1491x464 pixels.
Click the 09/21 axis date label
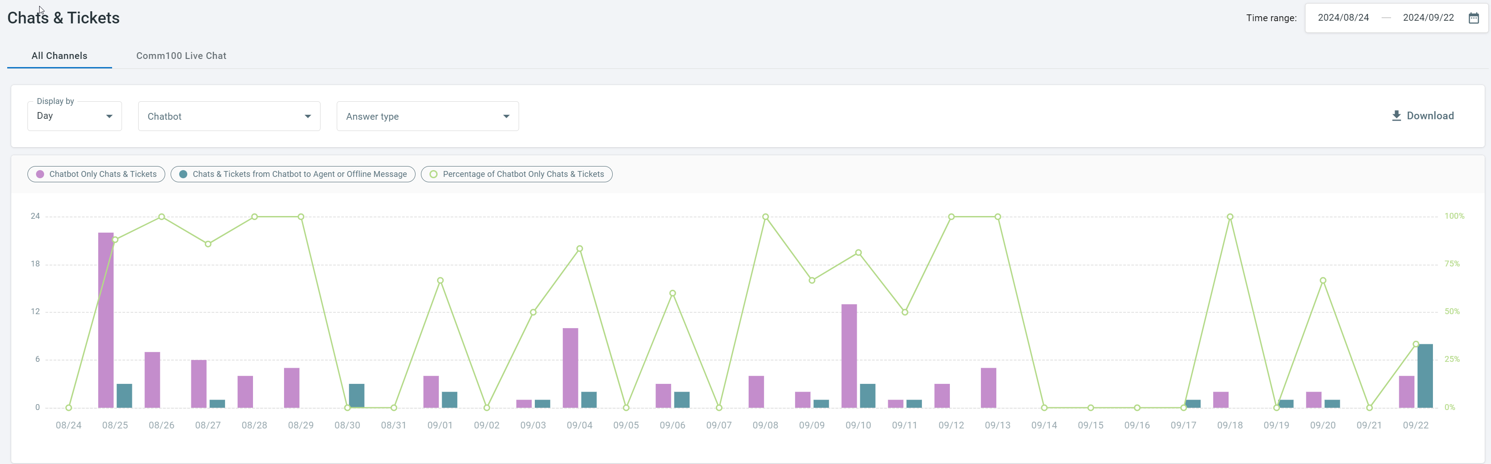tap(1369, 425)
